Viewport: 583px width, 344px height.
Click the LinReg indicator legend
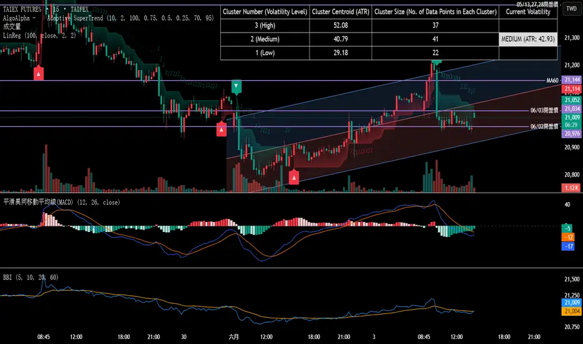39,35
